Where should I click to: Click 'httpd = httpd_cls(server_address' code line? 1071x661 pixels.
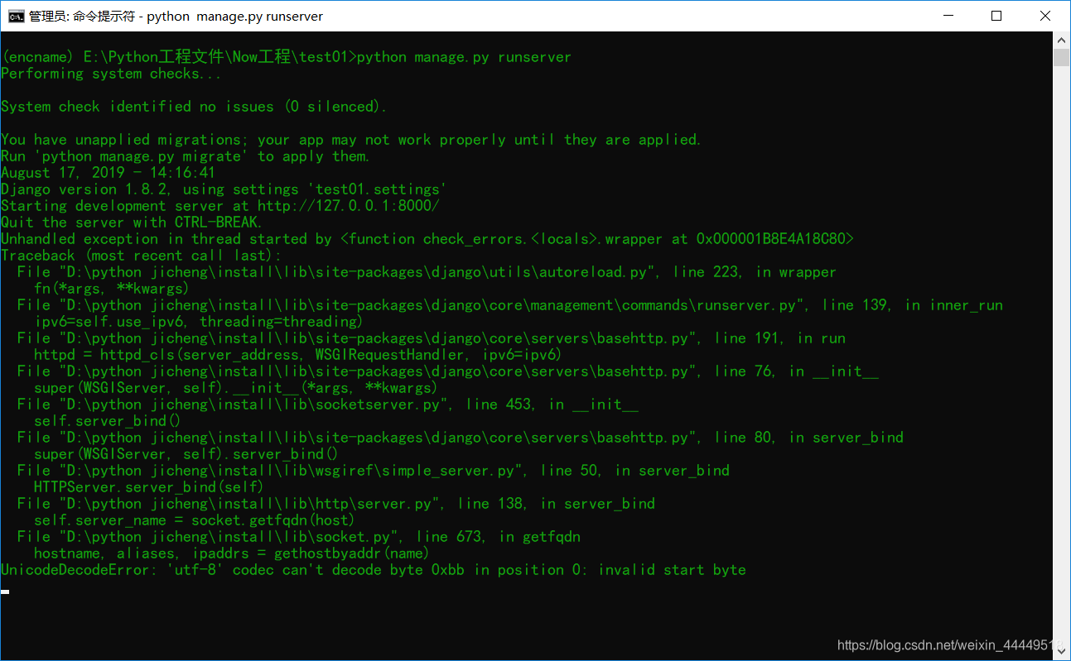click(x=298, y=355)
